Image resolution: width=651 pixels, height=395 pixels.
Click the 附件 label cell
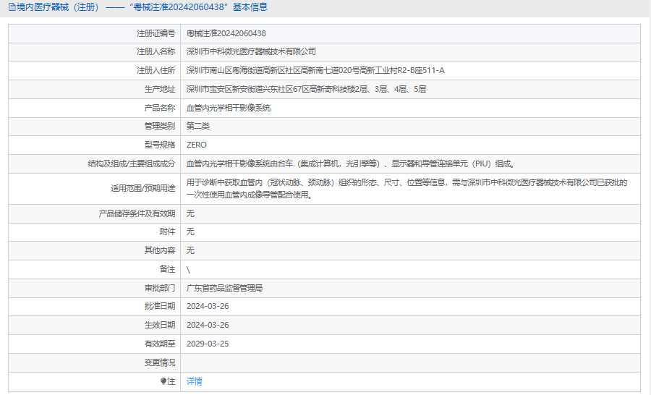click(95, 232)
